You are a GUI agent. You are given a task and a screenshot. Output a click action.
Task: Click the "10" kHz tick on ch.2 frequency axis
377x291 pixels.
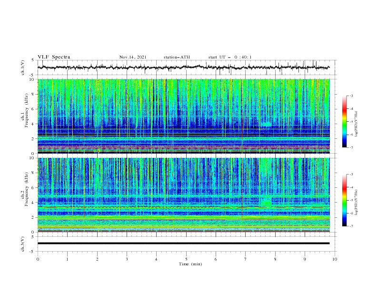[x=32, y=158]
